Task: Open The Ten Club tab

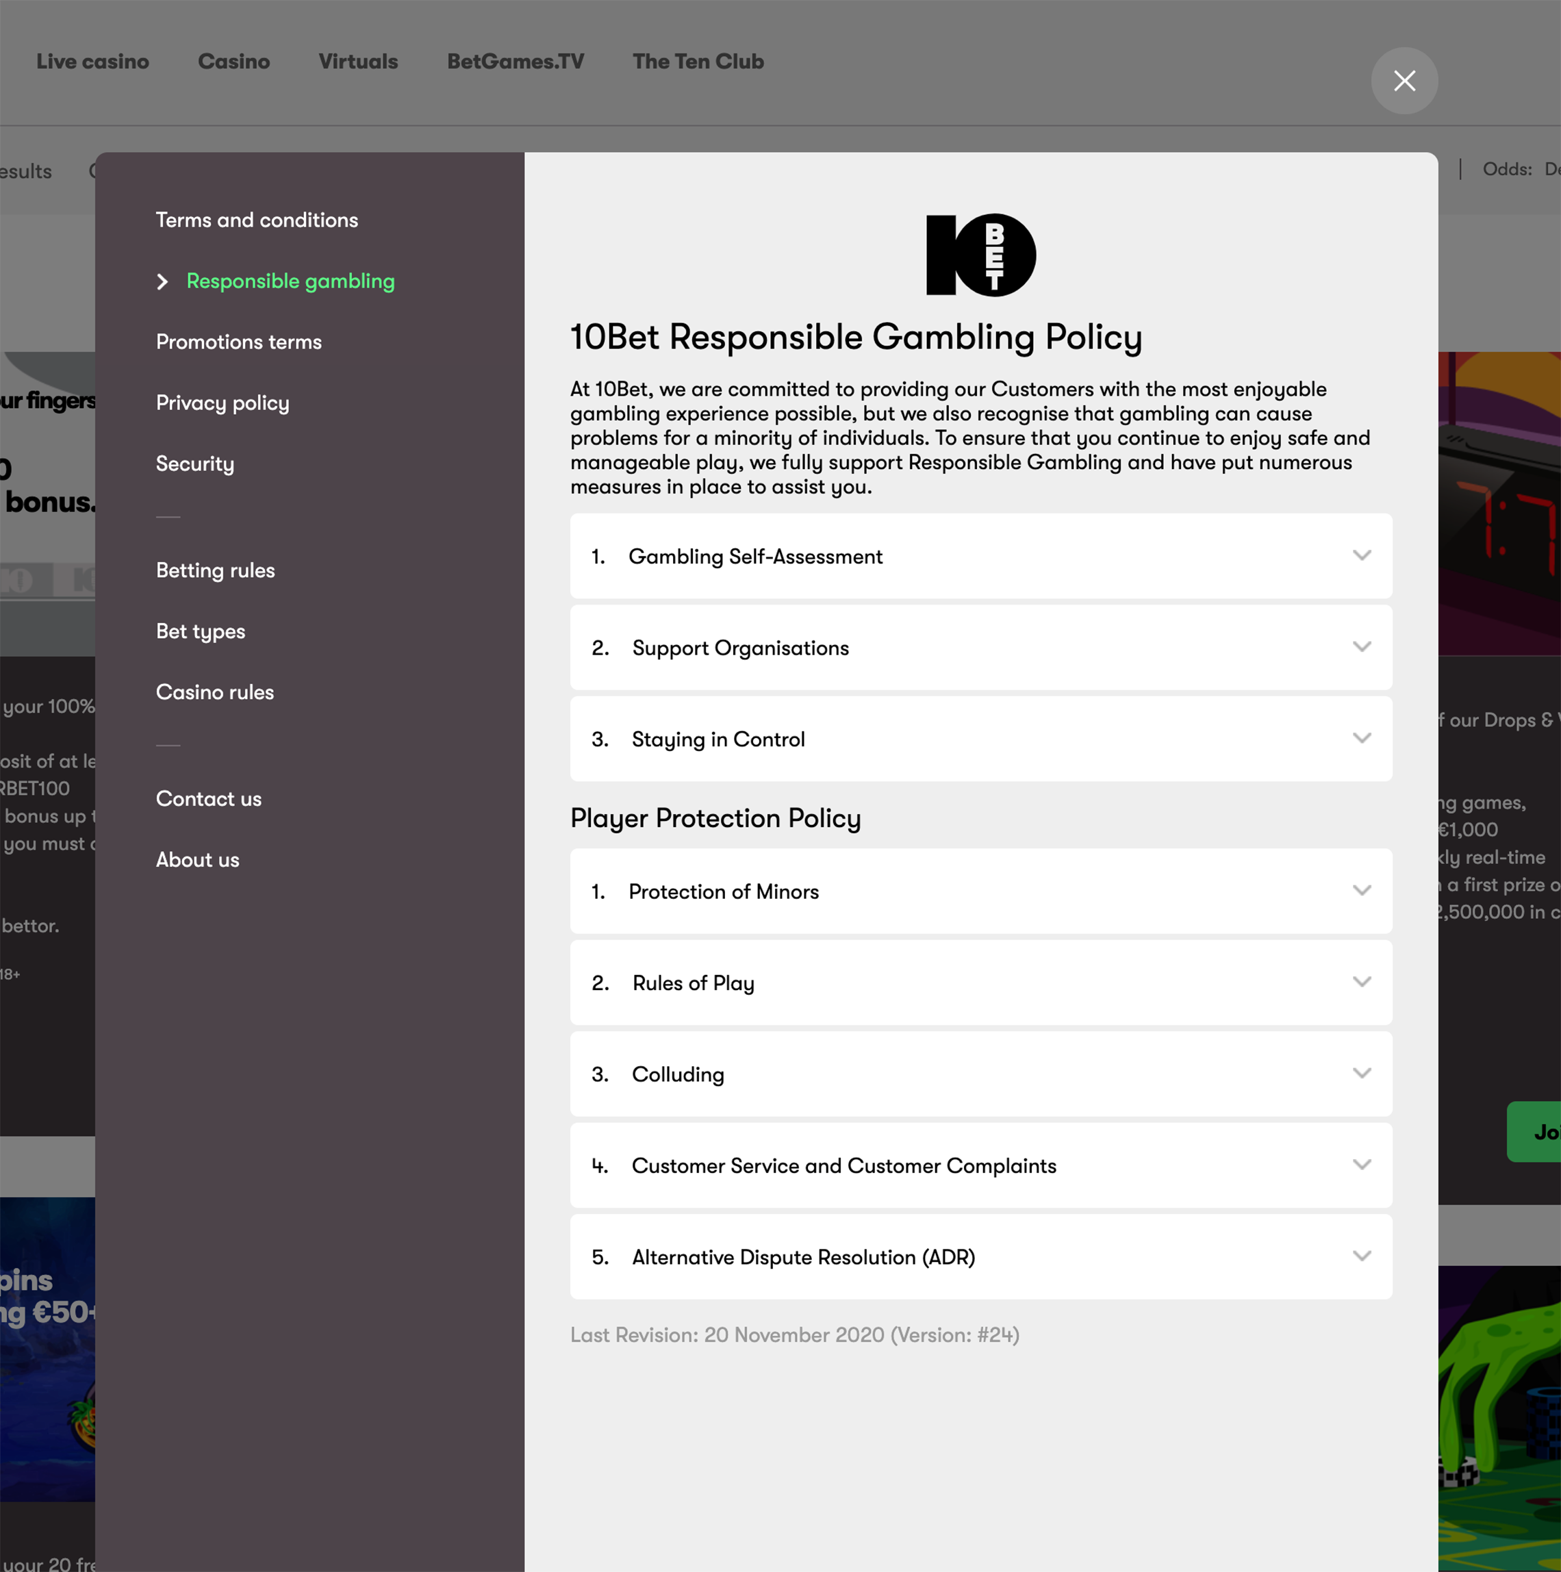Action: 699,62
